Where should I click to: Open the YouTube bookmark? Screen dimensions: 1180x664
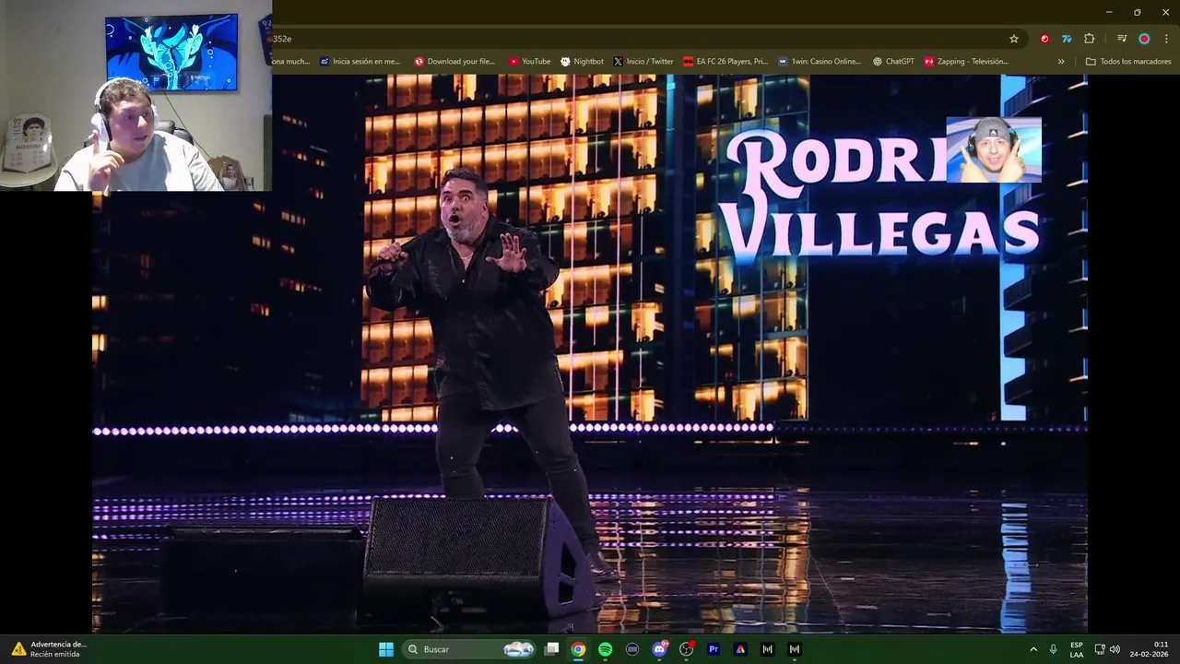click(529, 62)
